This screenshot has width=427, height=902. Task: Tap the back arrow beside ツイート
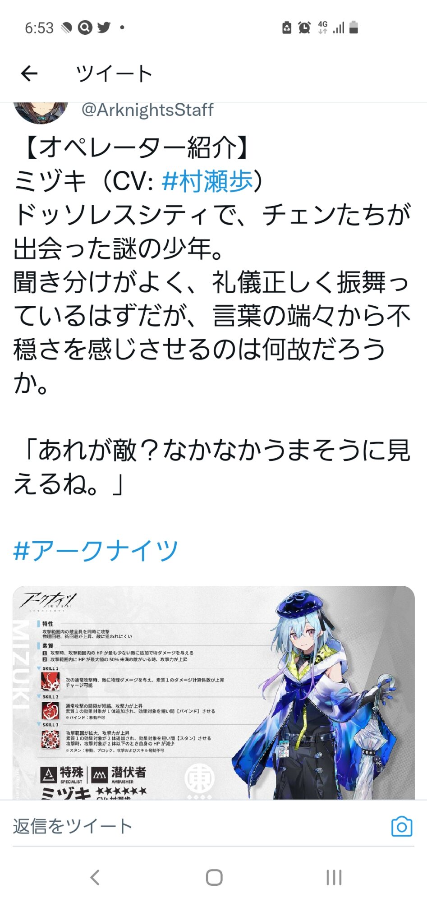(29, 74)
